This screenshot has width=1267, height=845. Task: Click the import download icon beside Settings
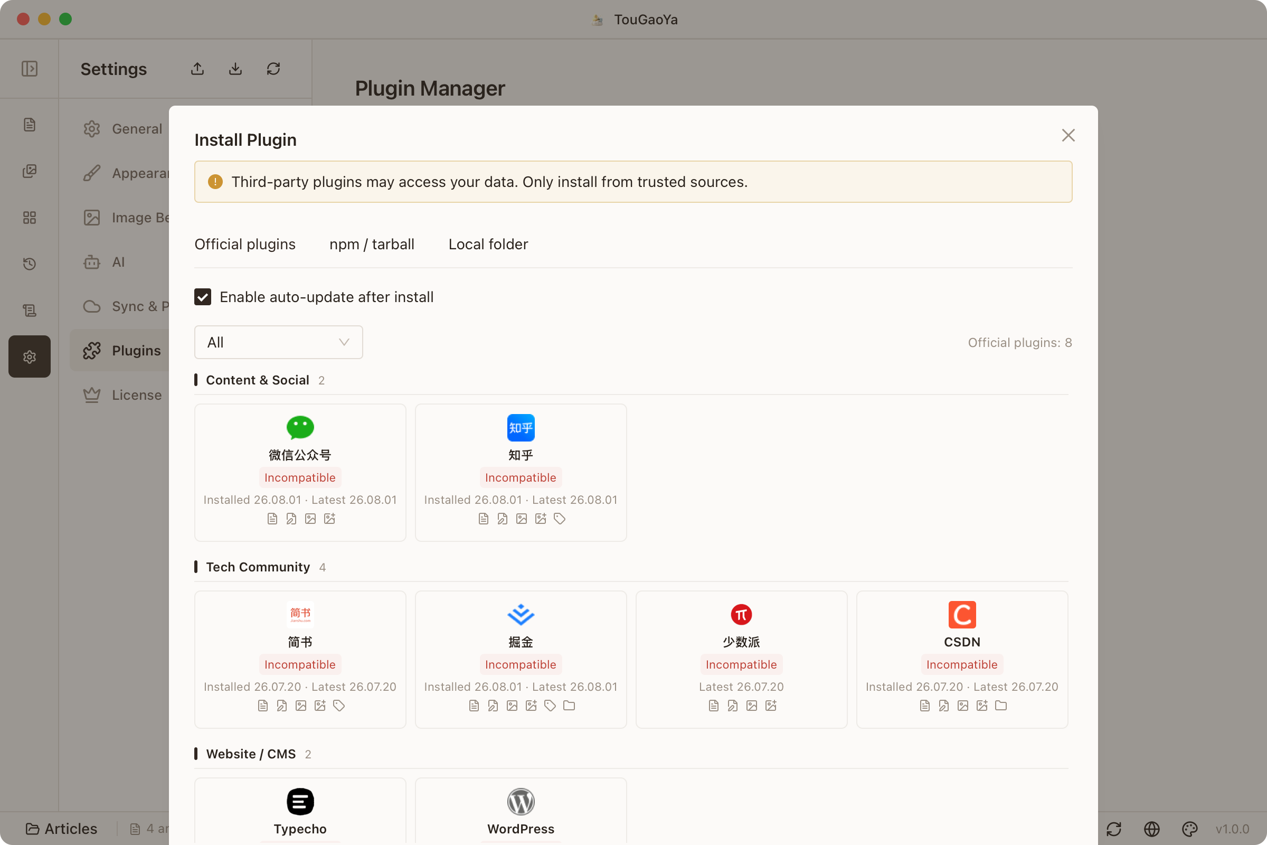tap(235, 69)
